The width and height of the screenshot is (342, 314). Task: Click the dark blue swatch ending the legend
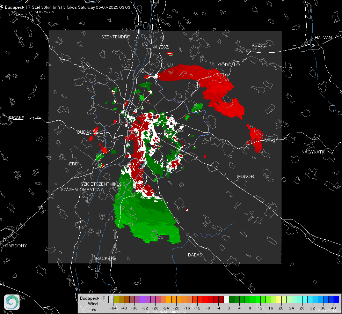[336, 299]
